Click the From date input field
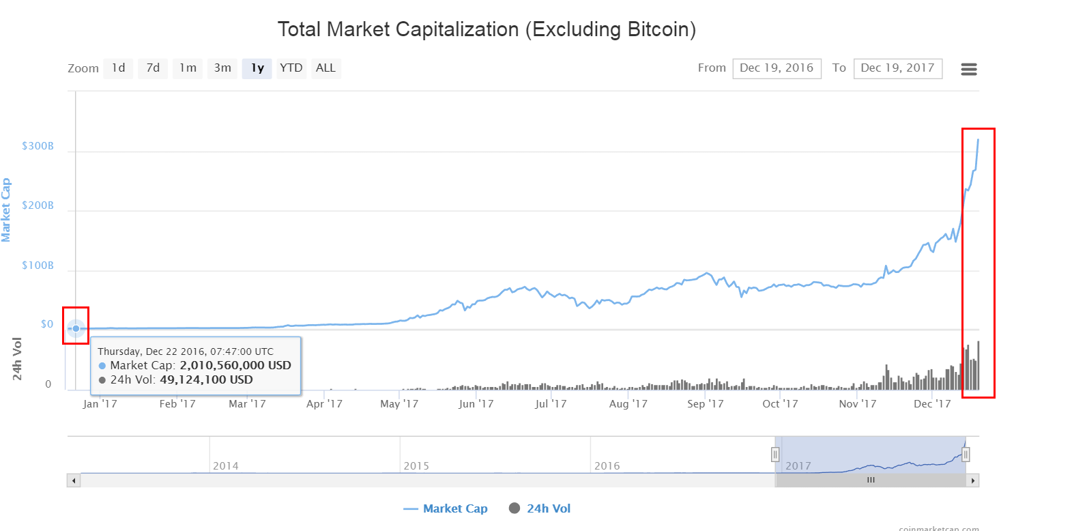This screenshot has height=531, width=1087. [x=777, y=68]
